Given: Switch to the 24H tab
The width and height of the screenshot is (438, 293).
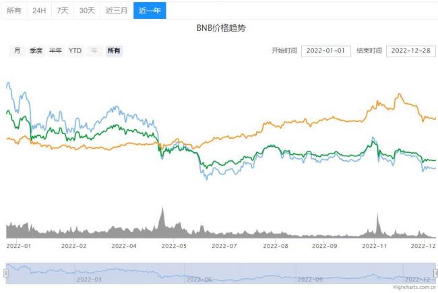Looking at the screenshot, I should tap(39, 11).
